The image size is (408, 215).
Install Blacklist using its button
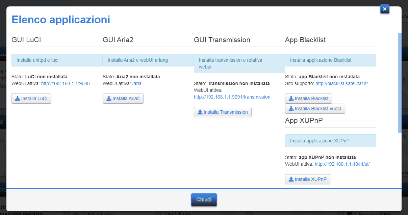(308, 98)
